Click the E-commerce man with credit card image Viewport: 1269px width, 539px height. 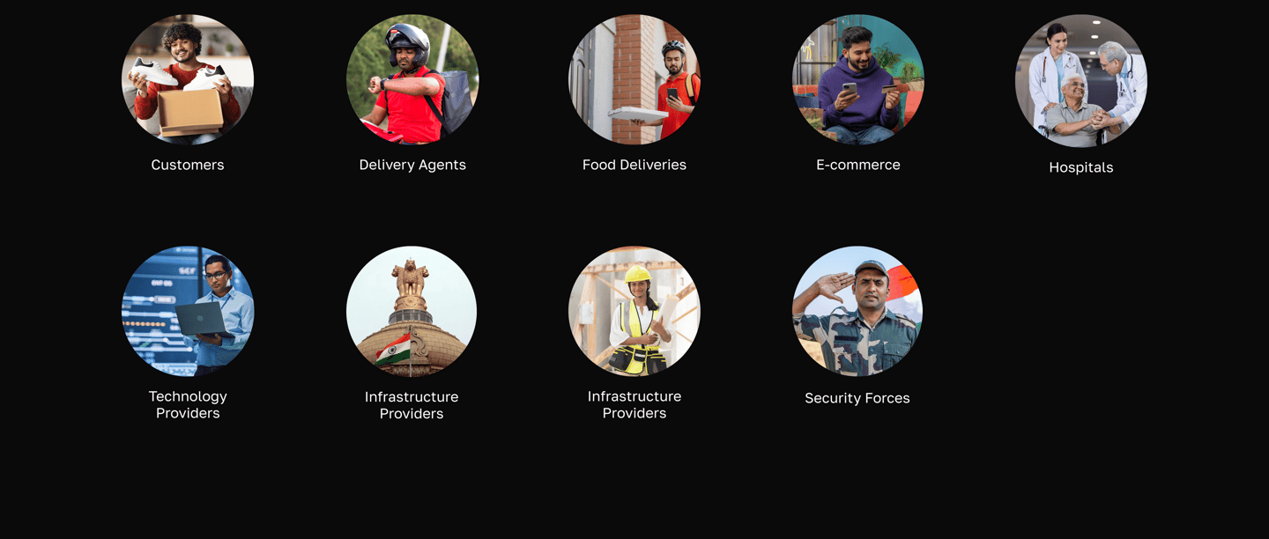coord(858,79)
